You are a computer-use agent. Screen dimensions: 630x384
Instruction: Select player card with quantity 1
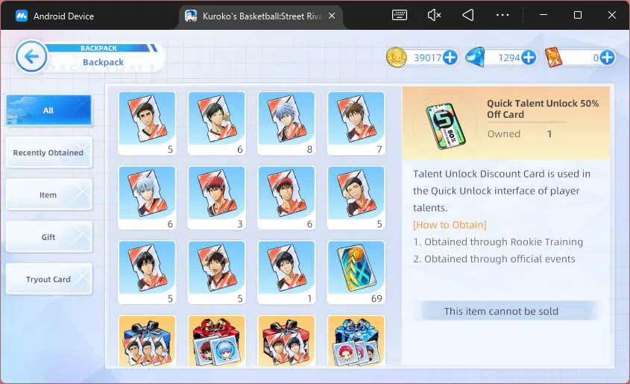pyautogui.click(x=286, y=272)
